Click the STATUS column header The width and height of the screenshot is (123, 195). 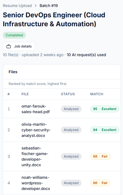68,94
